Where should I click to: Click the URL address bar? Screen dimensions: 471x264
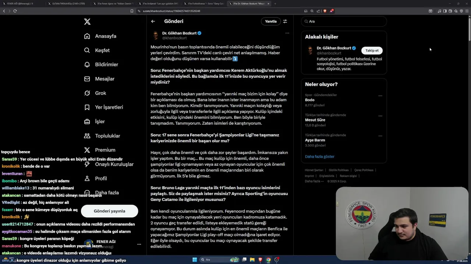coord(221,11)
